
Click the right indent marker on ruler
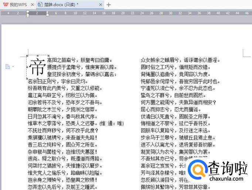pyautogui.click(x=47, y=14)
